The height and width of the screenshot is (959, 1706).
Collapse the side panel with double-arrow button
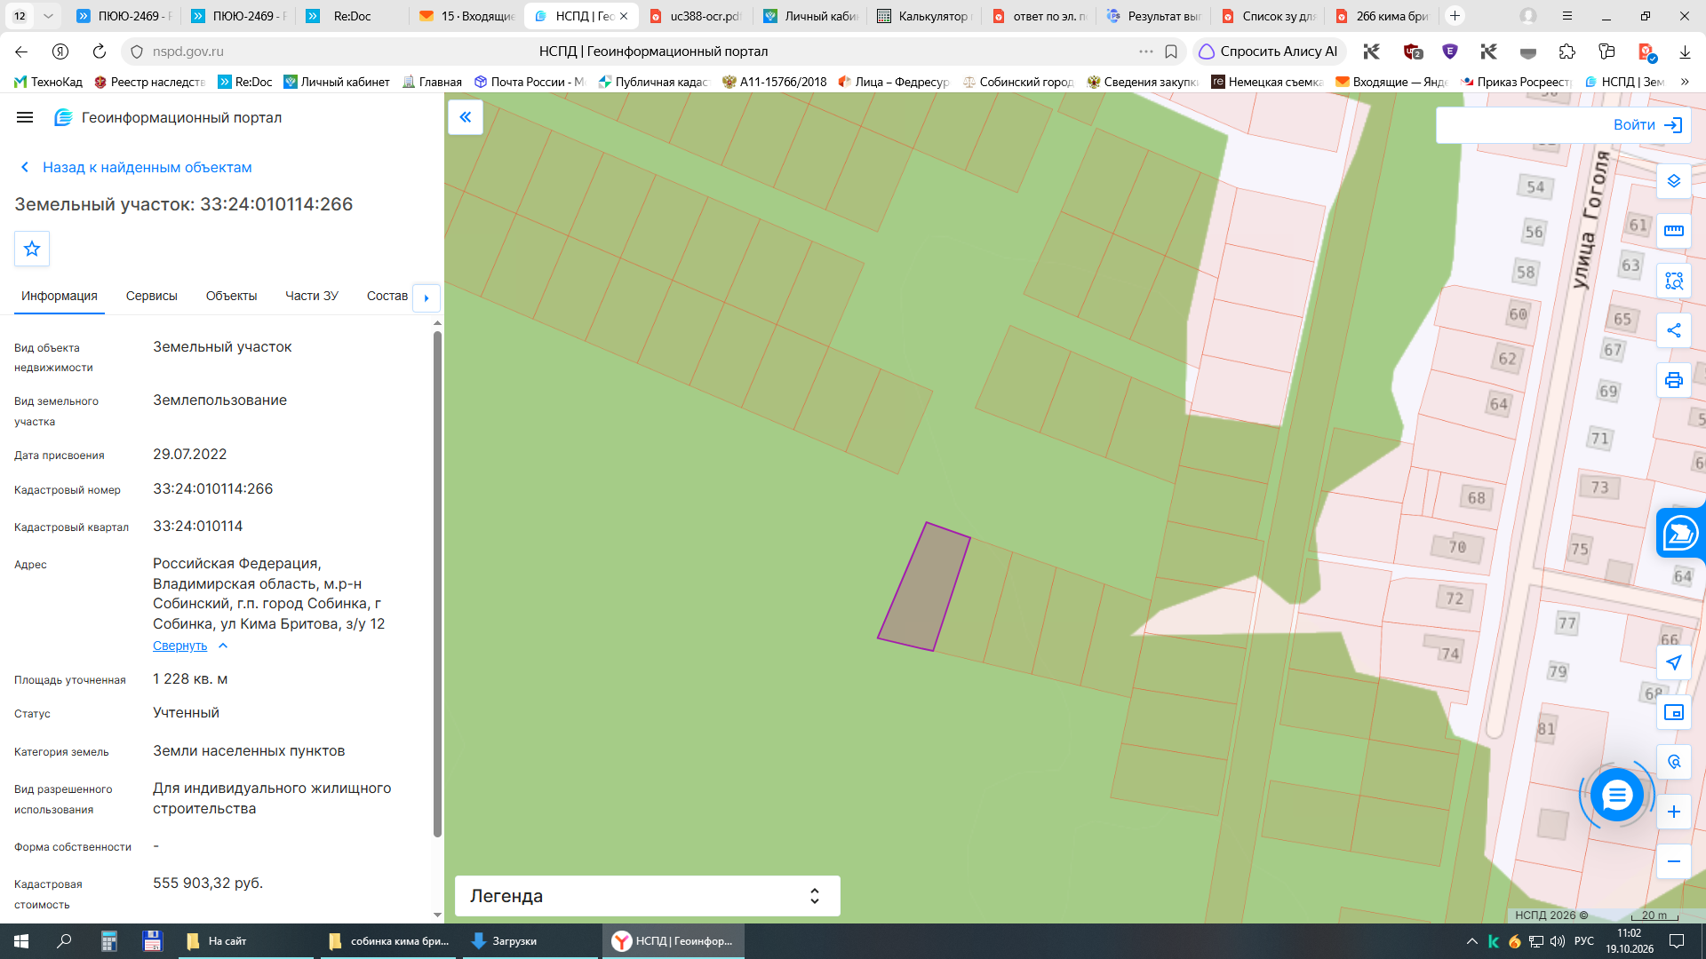point(466,117)
